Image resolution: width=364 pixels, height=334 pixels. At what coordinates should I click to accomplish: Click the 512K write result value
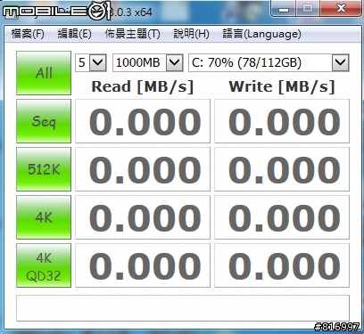pyautogui.click(x=282, y=169)
